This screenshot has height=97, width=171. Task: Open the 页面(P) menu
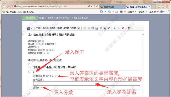132,12
